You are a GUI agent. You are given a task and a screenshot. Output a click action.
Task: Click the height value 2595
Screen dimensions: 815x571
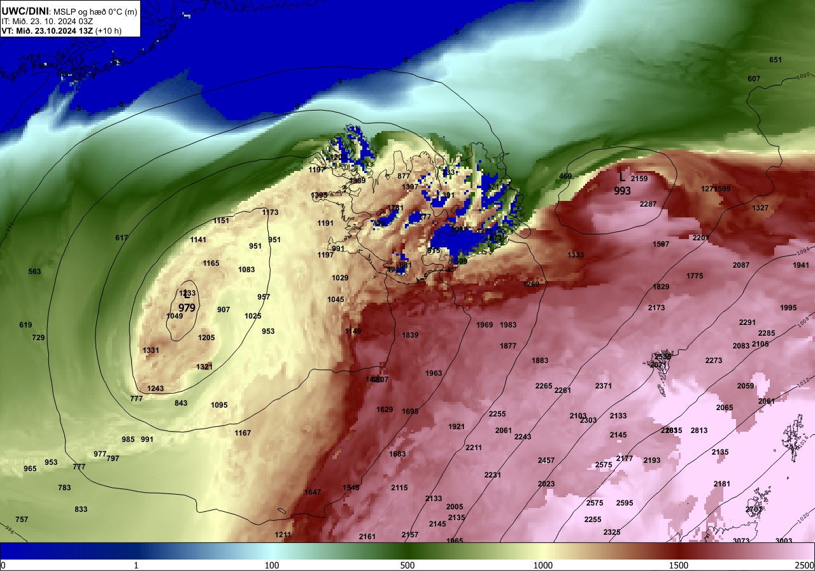pos(625,503)
